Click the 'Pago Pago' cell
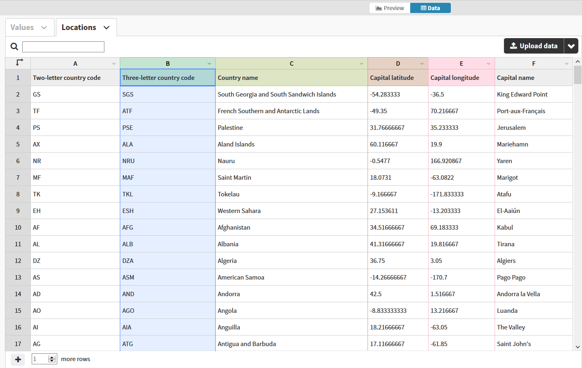The image size is (582, 368). tap(534, 277)
